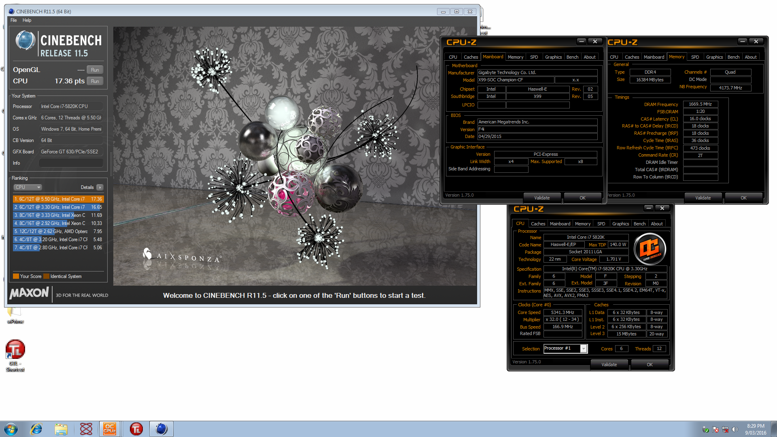Screen dimensions: 777x437
Task: Open Windows Explorer folder in taskbar
Action: point(61,429)
